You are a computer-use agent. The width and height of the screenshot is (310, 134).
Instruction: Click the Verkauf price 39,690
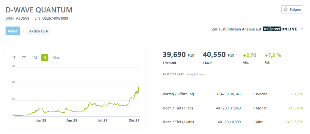point(174,55)
